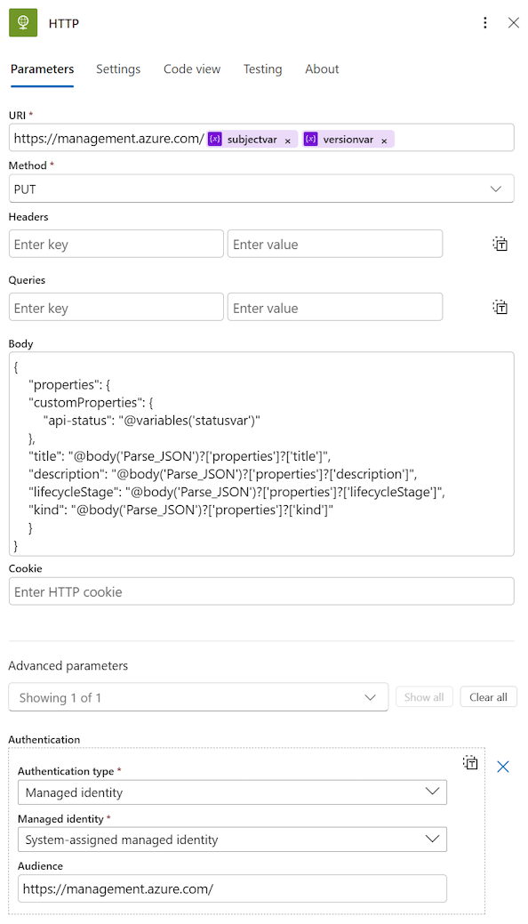Image resolution: width=528 pixels, height=924 pixels.
Task: Switch Authentication to text input mode
Action: (x=470, y=762)
